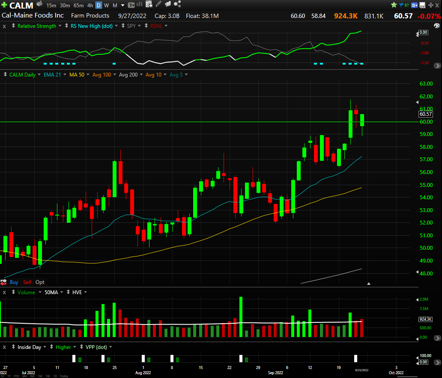
Task: Open the Avg 100 dropdown arrow
Action: click(x=115, y=75)
